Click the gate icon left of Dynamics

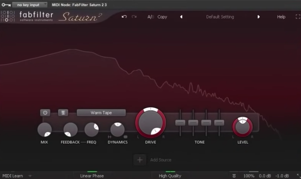(x=110, y=137)
